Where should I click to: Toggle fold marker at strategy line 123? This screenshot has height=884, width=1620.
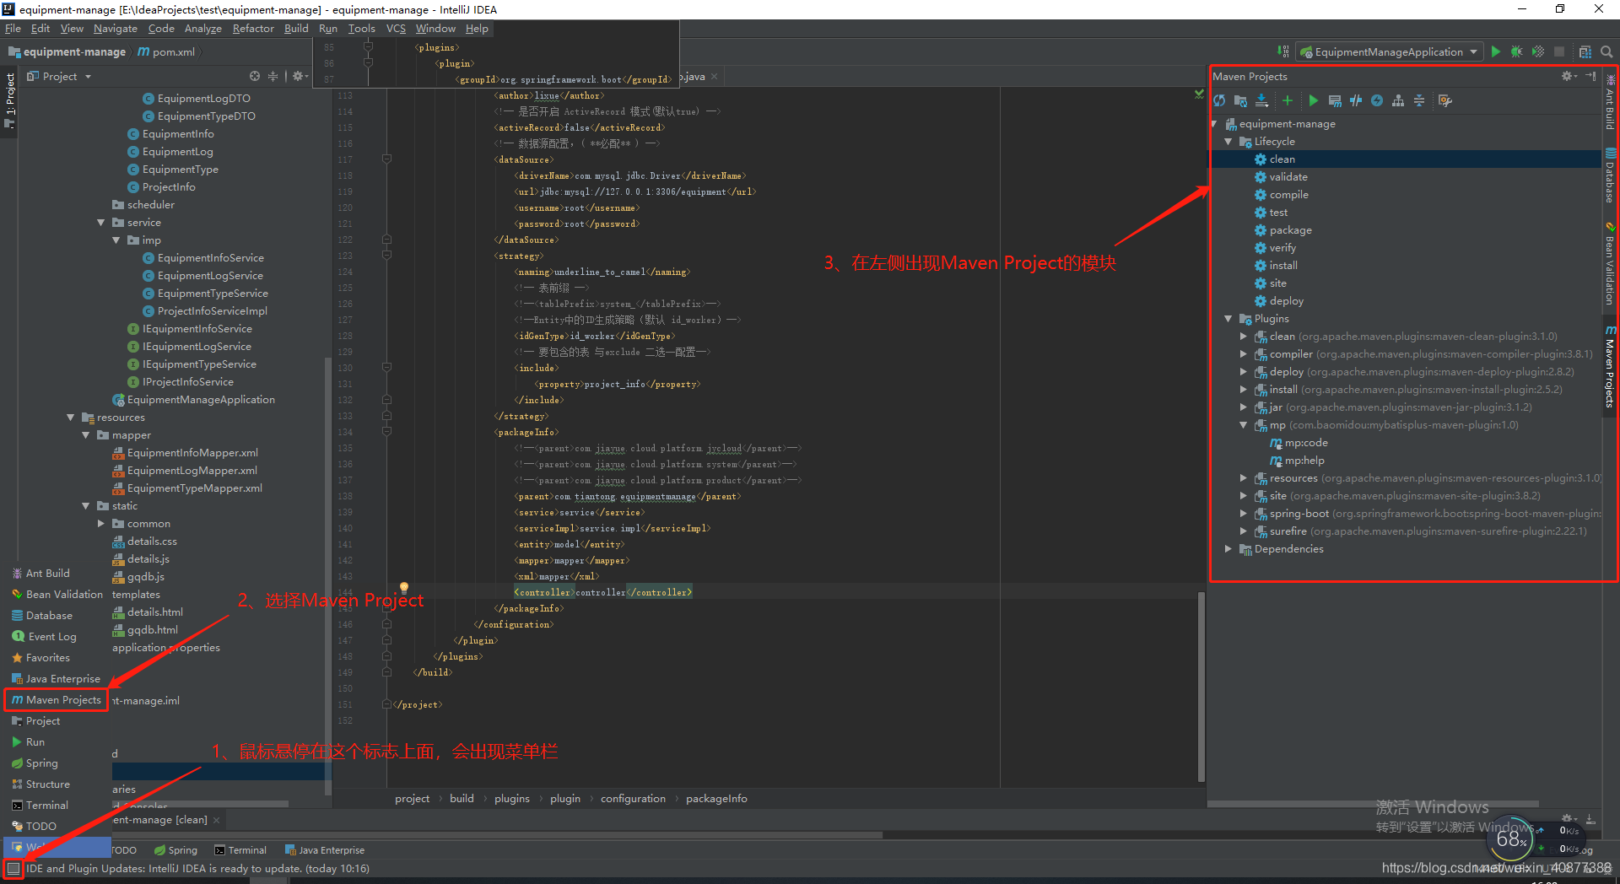(386, 256)
